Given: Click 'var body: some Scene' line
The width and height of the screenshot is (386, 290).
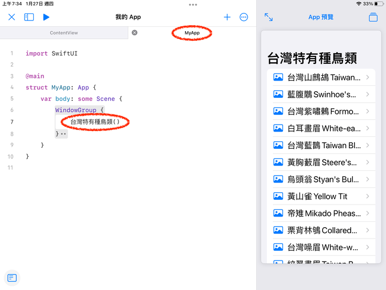Looking at the screenshot, I should pos(81,99).
